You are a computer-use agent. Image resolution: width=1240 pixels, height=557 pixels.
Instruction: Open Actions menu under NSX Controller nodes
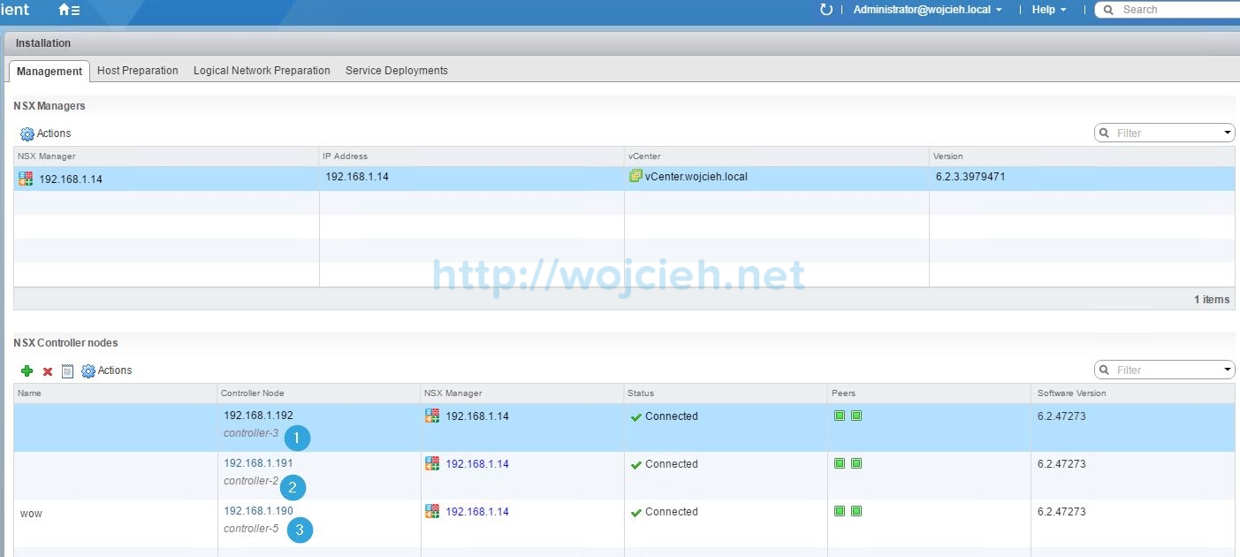point(107,371)
